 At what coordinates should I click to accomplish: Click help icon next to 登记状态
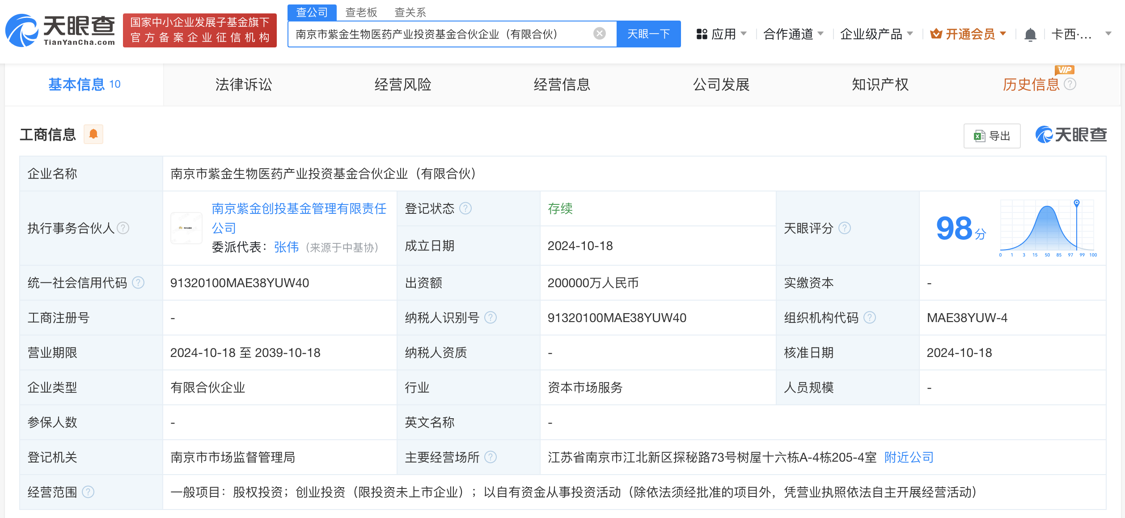tap(465, 208)
